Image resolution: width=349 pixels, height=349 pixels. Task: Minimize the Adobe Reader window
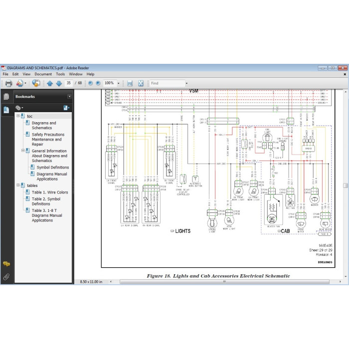click(x=323, y=68)
